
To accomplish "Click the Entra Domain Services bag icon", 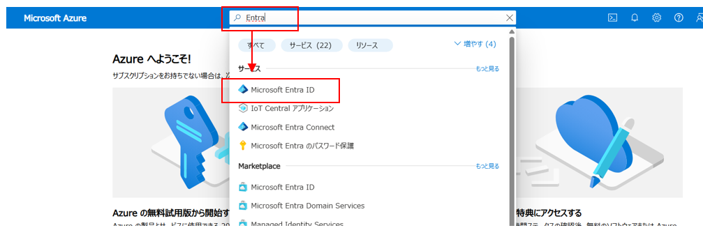I will [x=242, y=206].
